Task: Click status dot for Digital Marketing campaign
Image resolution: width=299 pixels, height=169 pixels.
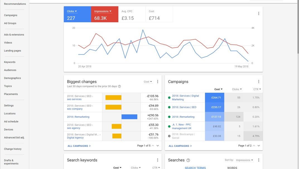Action: tap(169, 98)
